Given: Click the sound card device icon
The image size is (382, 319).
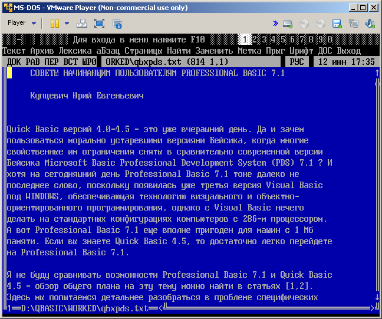Looking at the screenshot, I should [x=370, y=24].
